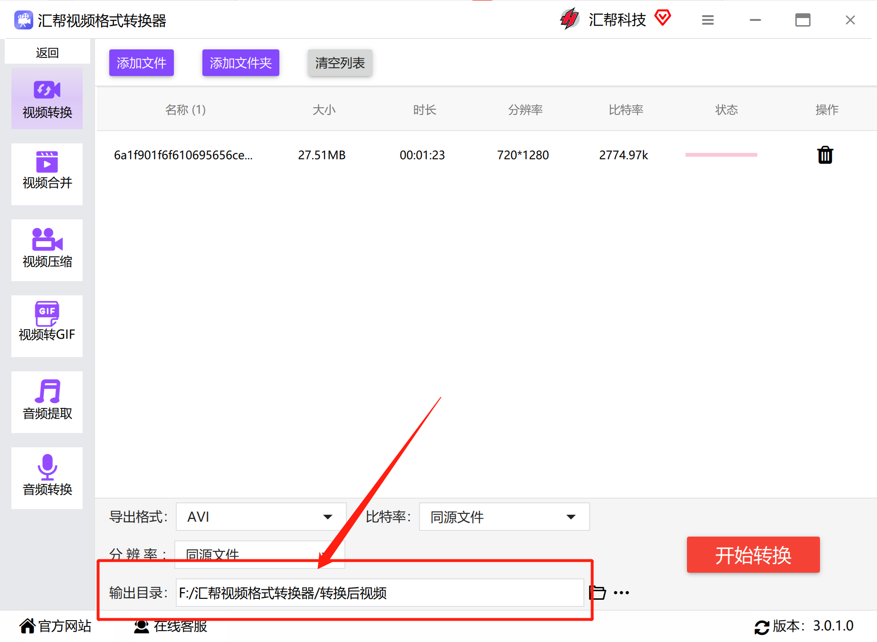Click the 状态 column header
The height and width of the screenshot is (642, 877).
(727, 110)
